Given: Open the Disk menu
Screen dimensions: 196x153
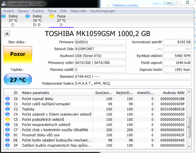Looking at the screenshot, I should 63,11.
